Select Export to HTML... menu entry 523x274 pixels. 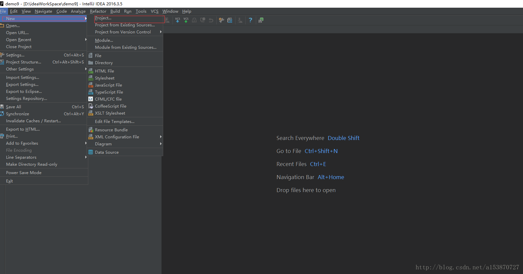(44, 129)
